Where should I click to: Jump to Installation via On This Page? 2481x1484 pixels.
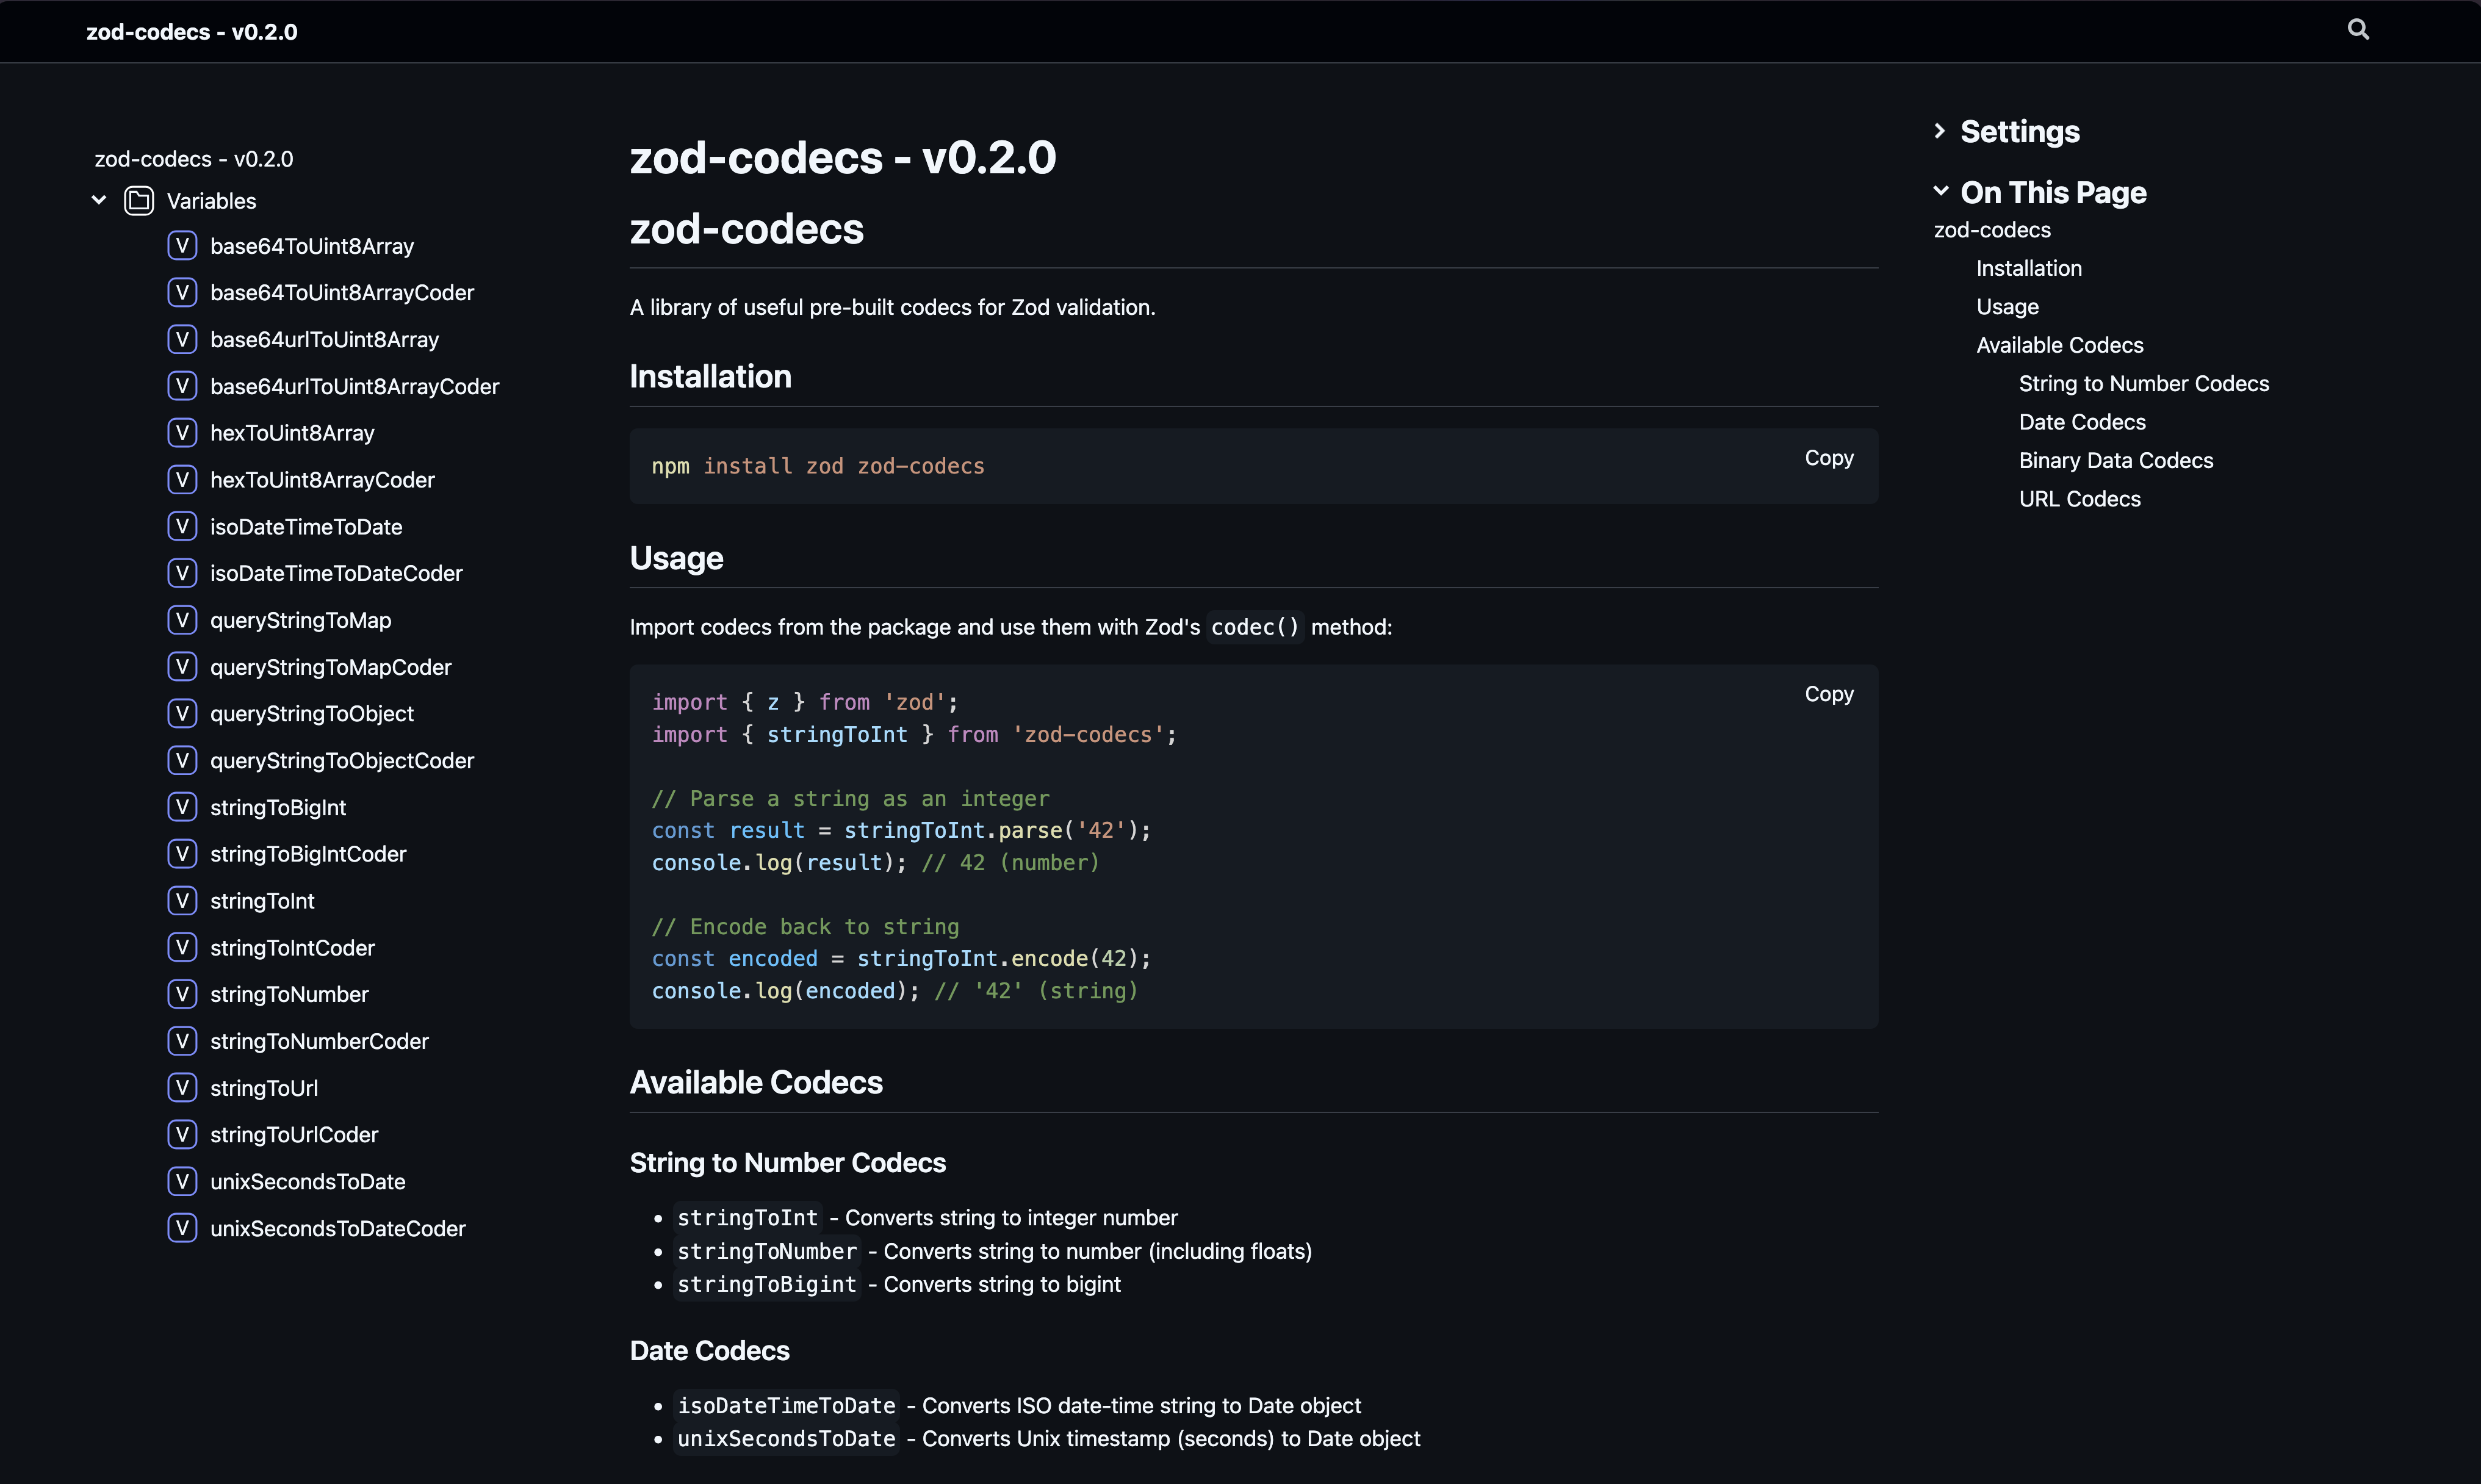pyautogui.click(x=2029, y=267)
